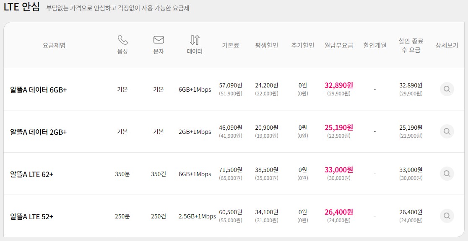Click the 할인개월 column header
The height and width of the screenshot is (241, 468).
[x=374, y=45]
